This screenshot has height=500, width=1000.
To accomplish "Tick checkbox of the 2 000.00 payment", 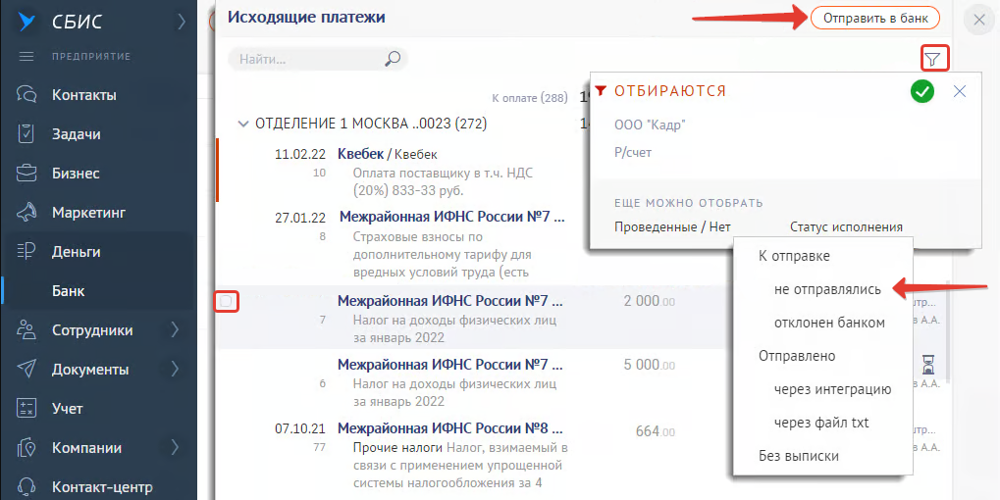I will (226, 301).
